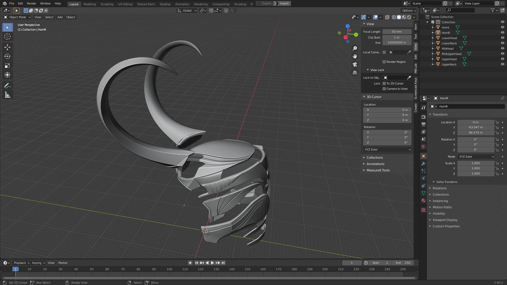Enable Lock To 3D Cursor checkbox

[x=384, y=83]
